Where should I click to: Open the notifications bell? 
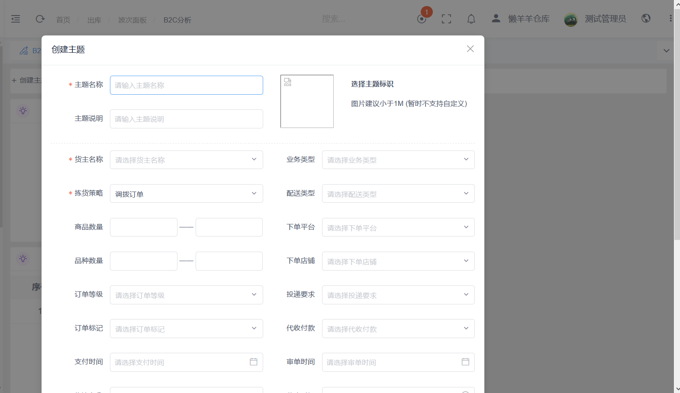click(471, 19)
